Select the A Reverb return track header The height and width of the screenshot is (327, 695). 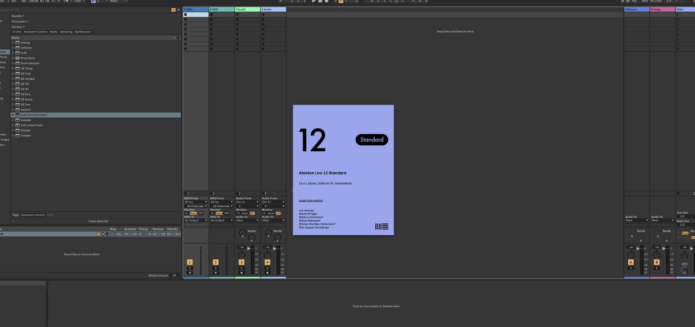pos(637,10)
